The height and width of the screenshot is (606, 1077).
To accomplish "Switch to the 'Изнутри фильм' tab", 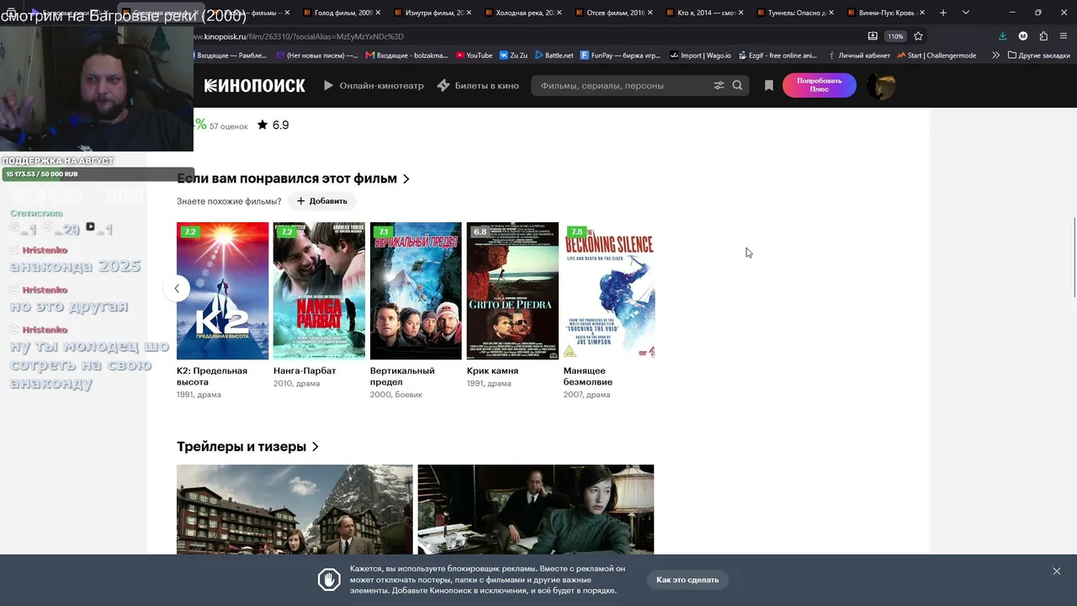I will (432, 13).
